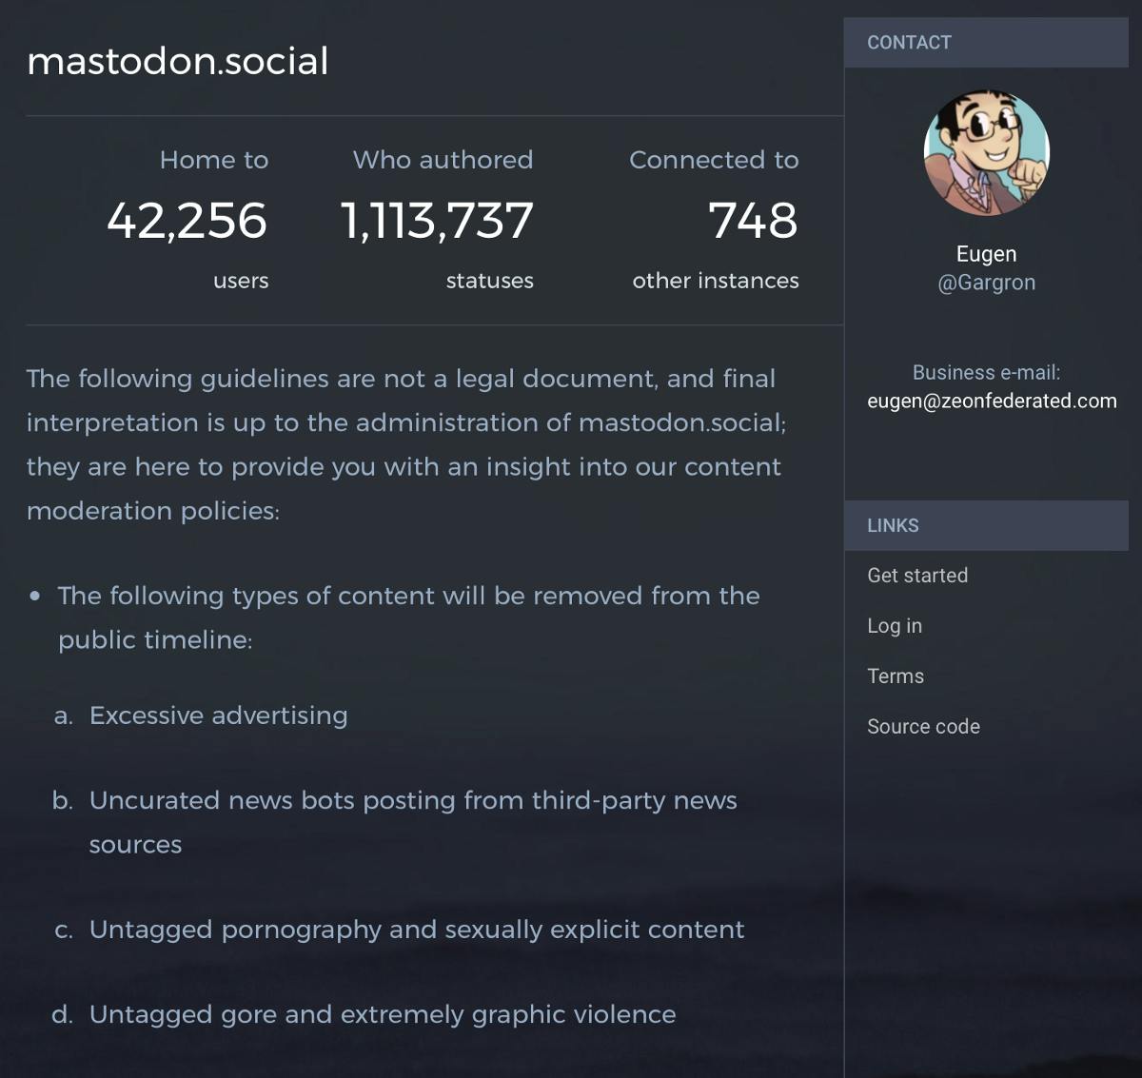Click the business e-mail eugen@zeonfederated.com
Image resolution: width=1142 pixels, height=1078 pixels.
click(x=993, y=401)
